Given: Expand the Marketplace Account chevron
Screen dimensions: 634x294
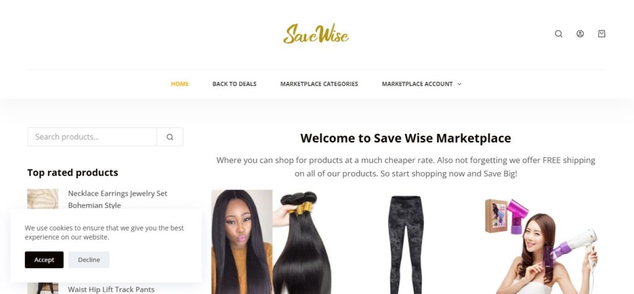Looking at the screenshot, I should [459, 84].
